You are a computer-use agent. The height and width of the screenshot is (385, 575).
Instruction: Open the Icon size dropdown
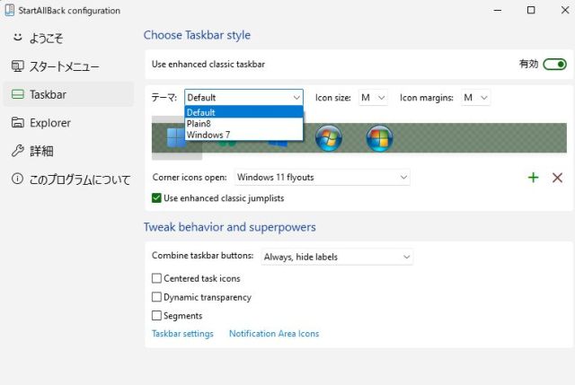[373, 98]
